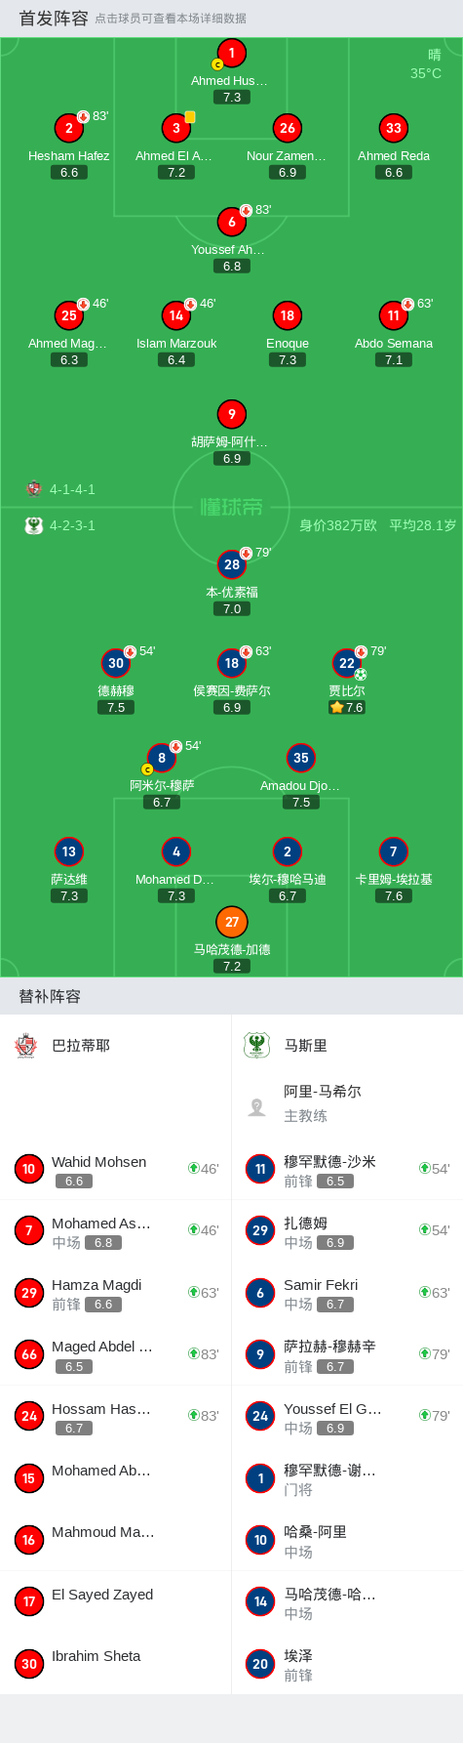Open the orange goalkeeper number 27 icon
The image size is (463, 1743).
[232, 922]
